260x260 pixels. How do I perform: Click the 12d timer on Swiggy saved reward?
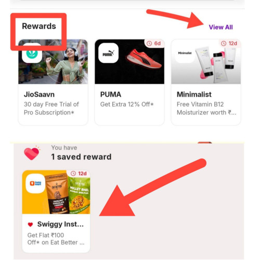79,174
